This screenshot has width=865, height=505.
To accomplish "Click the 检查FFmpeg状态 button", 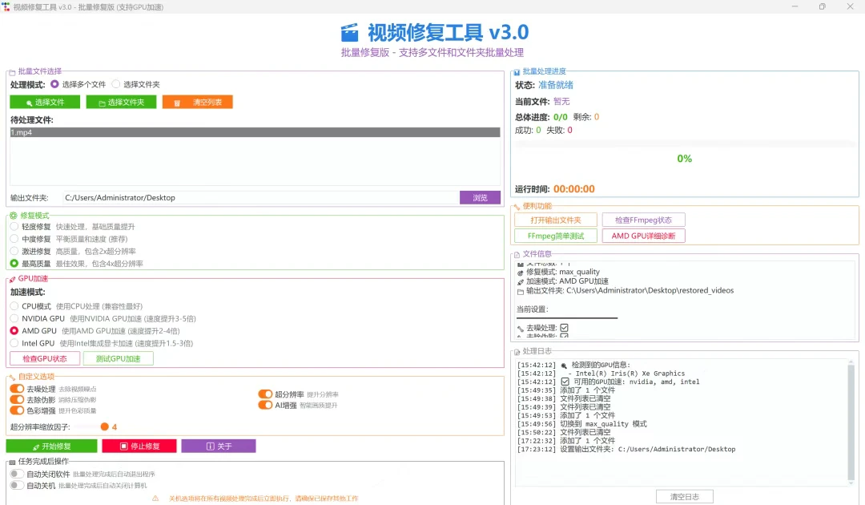I will (x=643, y=220).
